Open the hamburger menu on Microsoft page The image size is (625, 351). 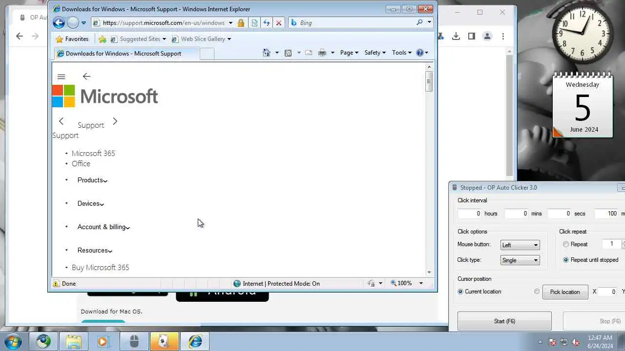[x=61, y=77]
